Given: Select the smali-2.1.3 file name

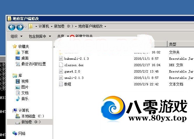Looking at the screenshot, I should point(74,78).
